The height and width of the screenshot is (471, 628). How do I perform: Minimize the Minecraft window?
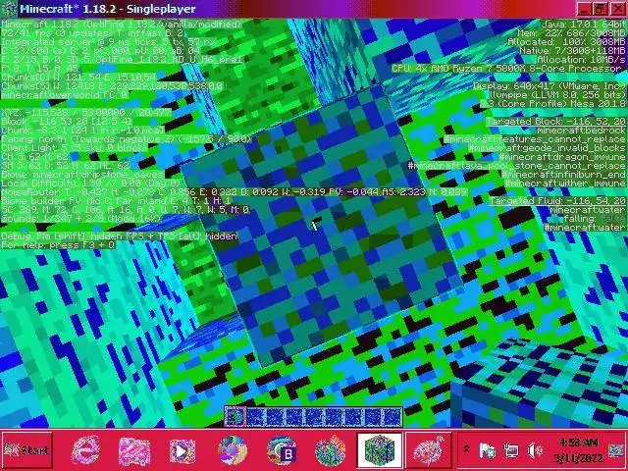coord(586,9)
